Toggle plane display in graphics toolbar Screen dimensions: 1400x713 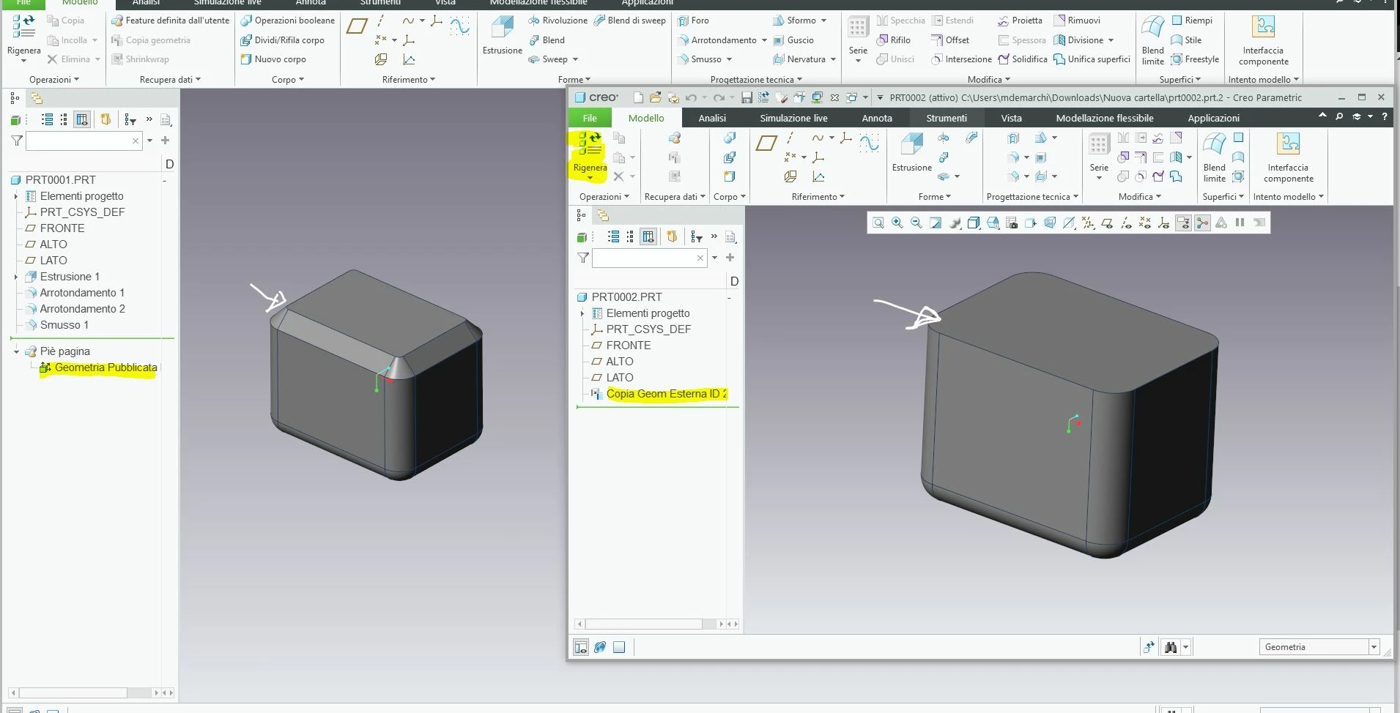pos(1107,223)
